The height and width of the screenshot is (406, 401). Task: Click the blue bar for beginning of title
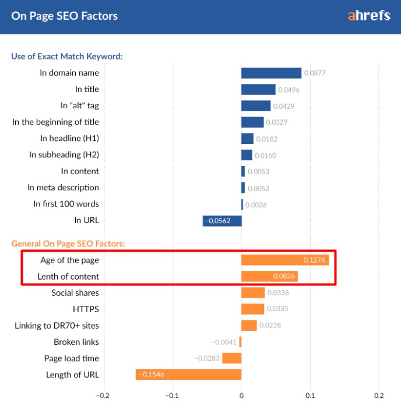252,122
